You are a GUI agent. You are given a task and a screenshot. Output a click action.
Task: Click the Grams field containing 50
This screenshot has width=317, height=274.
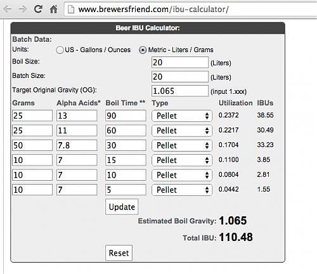[32, 145]
